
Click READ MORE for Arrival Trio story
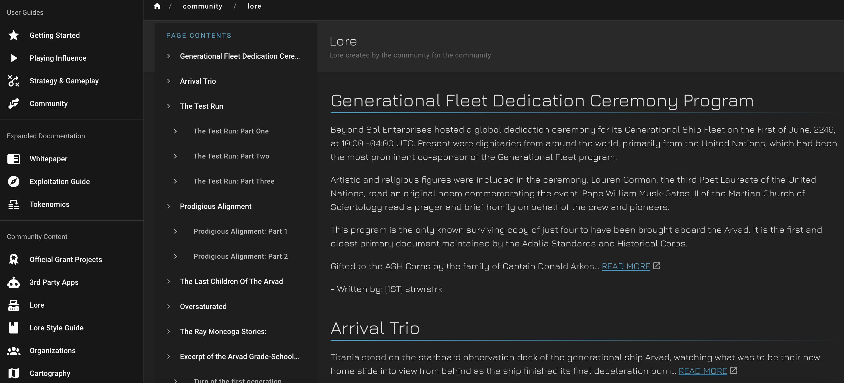click(702, 371)
